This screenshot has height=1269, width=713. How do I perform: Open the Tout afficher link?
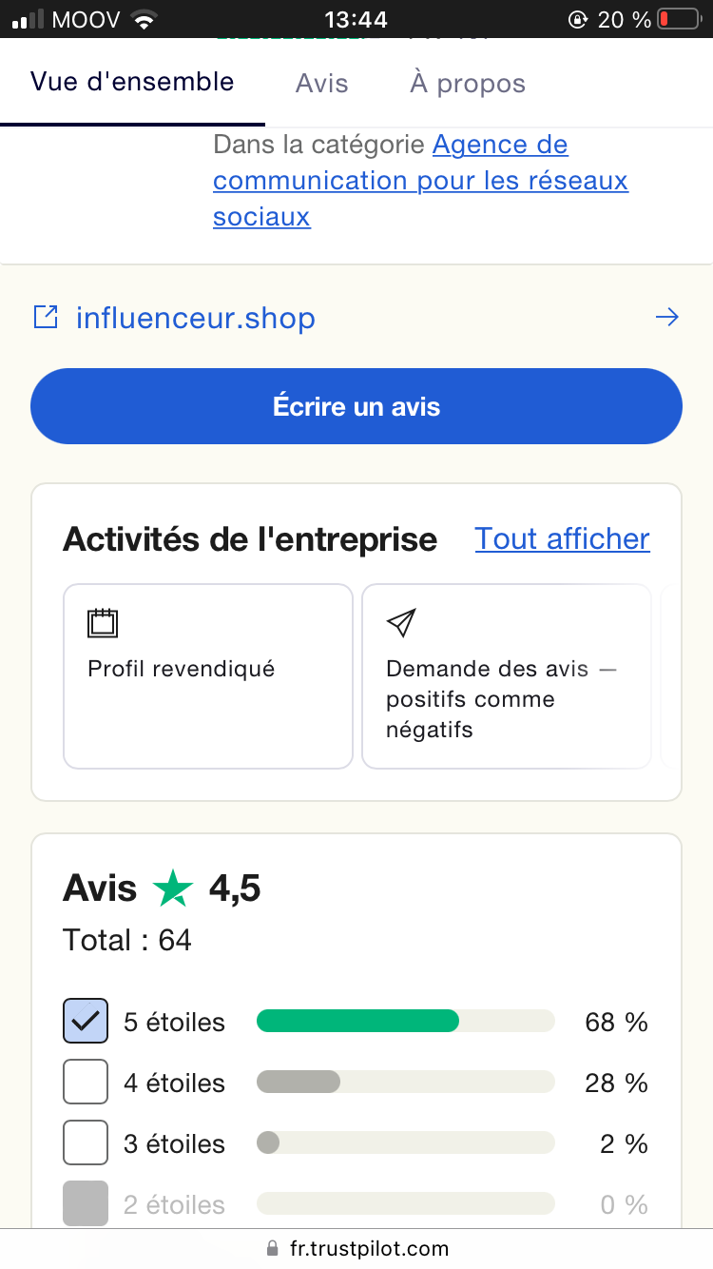(562, 538)
